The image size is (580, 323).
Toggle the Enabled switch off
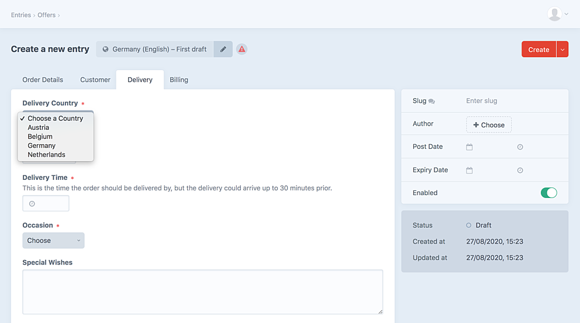tap(549, 193)
